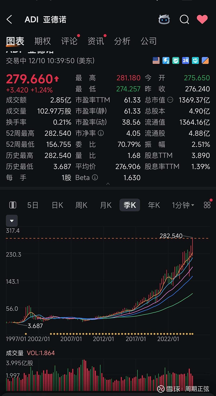216x396 pixels.
Task: Select the 年K chart period
Action: click(x=154, y=205)
